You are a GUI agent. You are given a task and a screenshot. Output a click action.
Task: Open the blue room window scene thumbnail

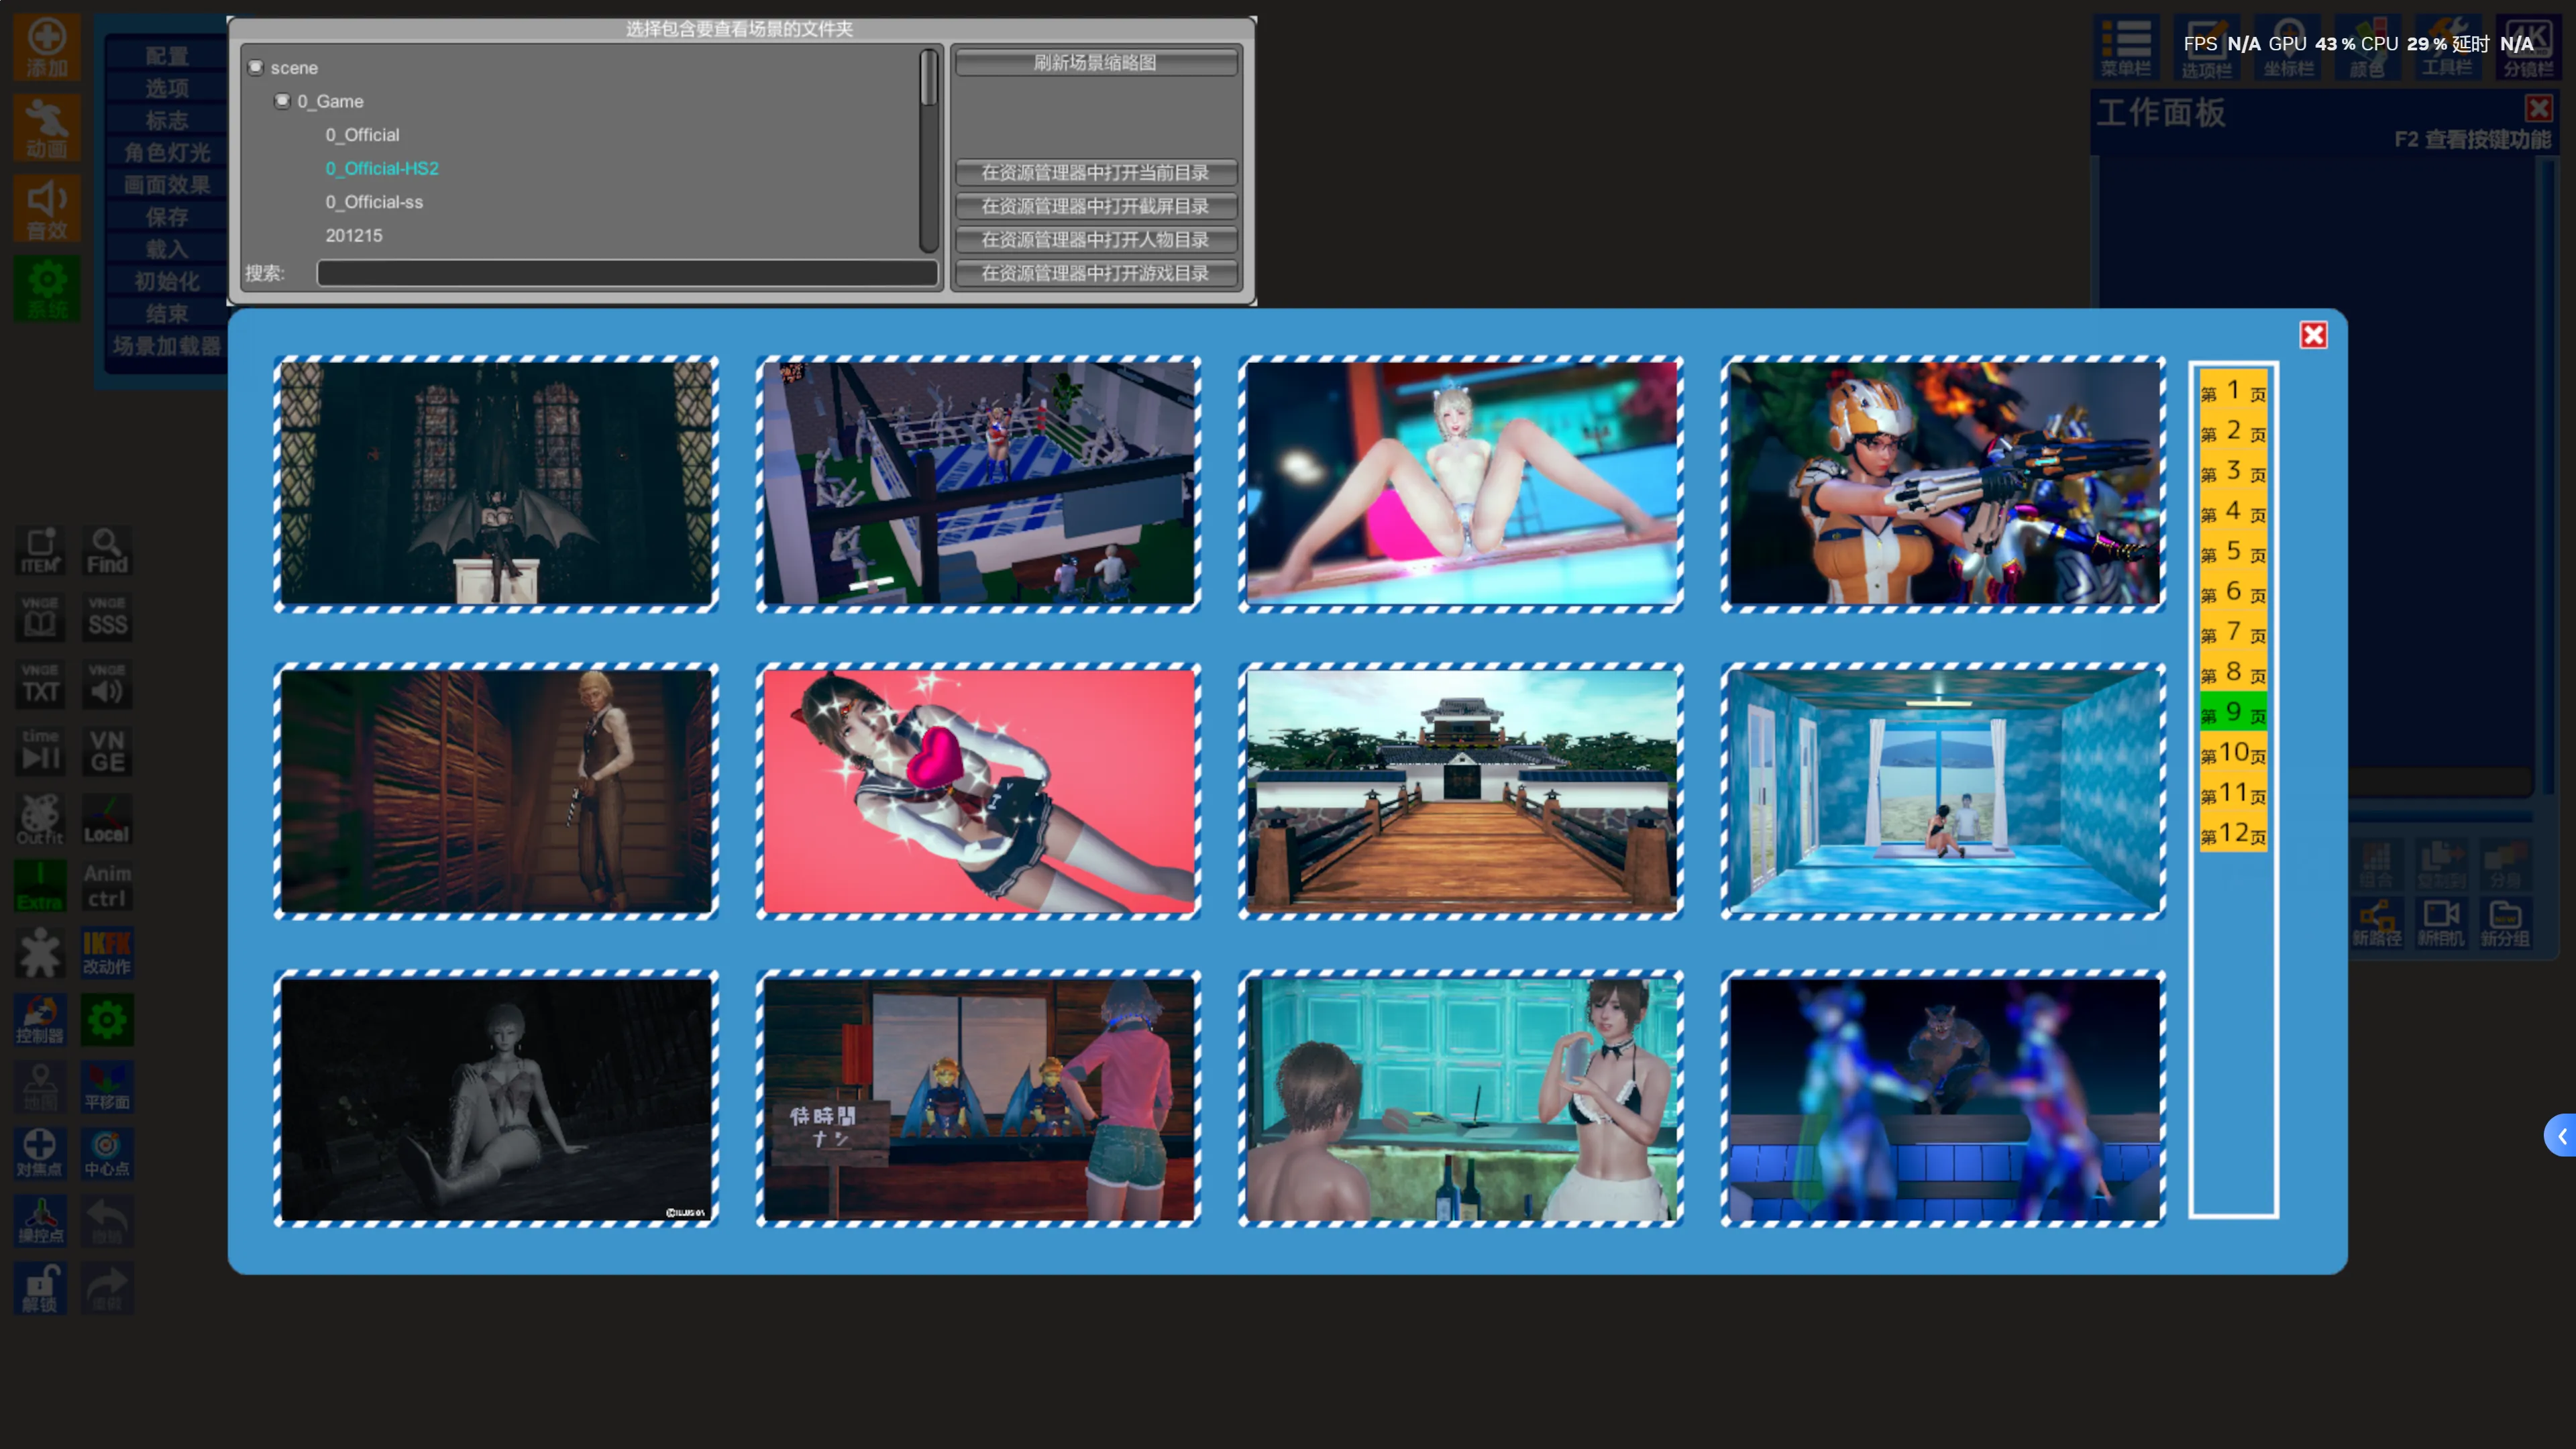[1943, 791]
